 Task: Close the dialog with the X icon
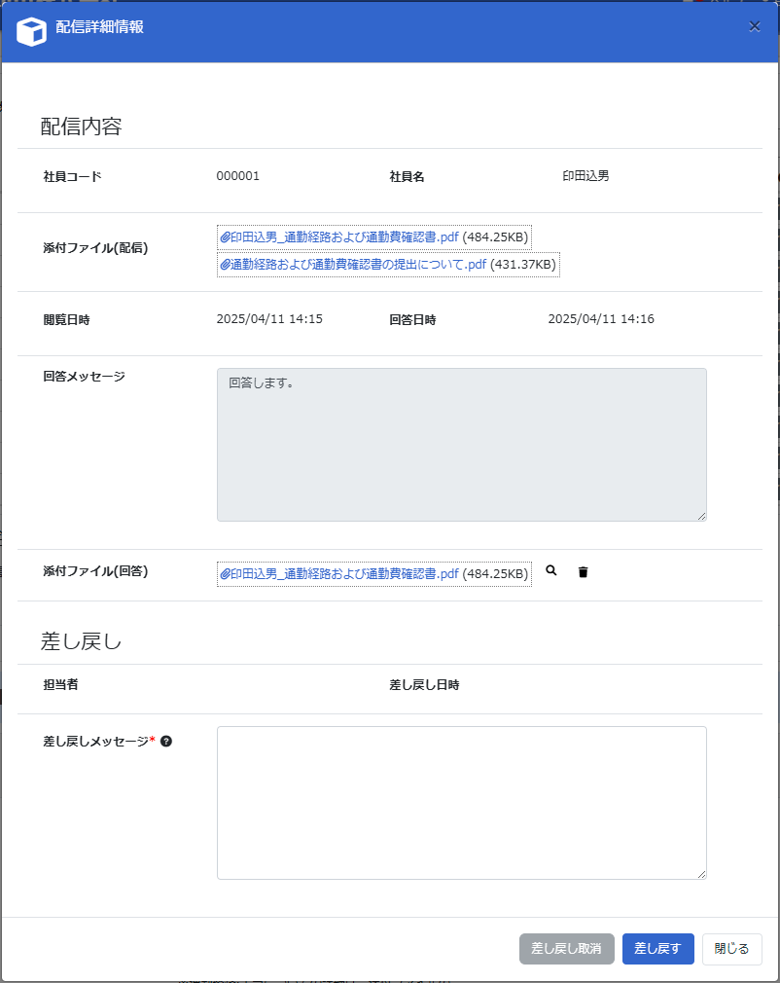[755, 27]
